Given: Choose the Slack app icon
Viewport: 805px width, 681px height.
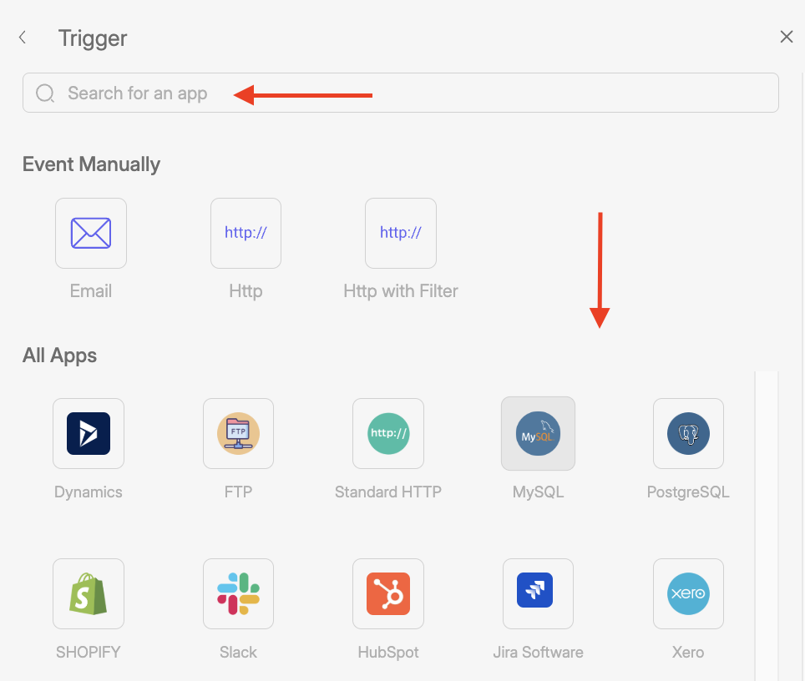Looking at the screenshot, I should [238, 593].
